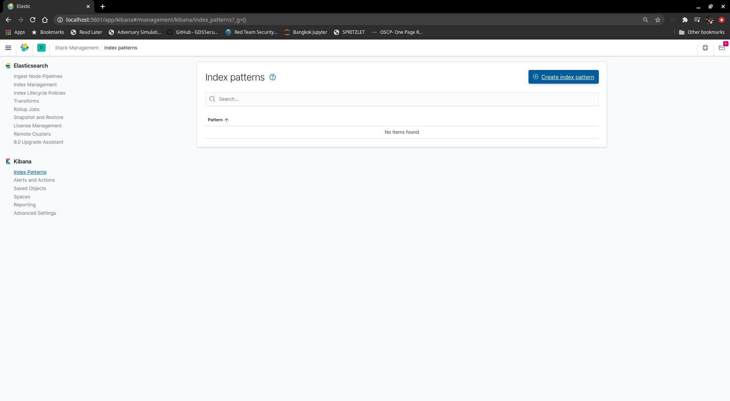
Task: Open the help menu lifebuoy icon
Action: click(705, 48)
